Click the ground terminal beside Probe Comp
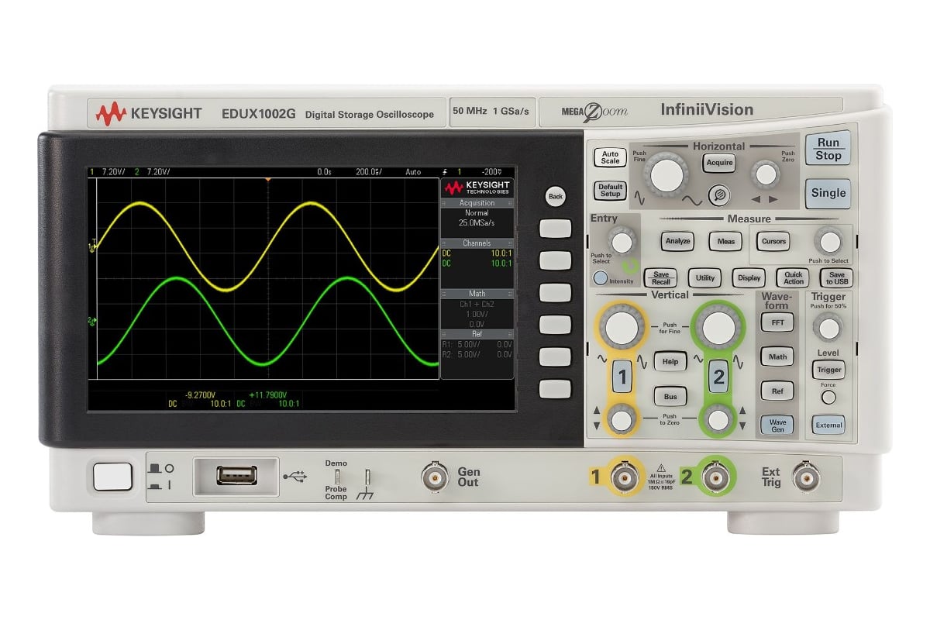Screen dimensions: 930x620 368,476
